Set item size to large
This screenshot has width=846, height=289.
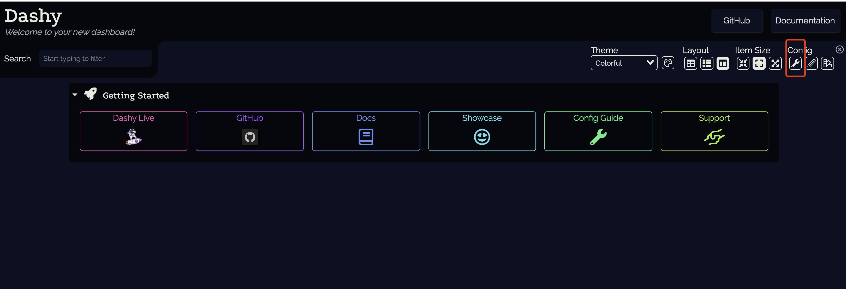[775, 63]
